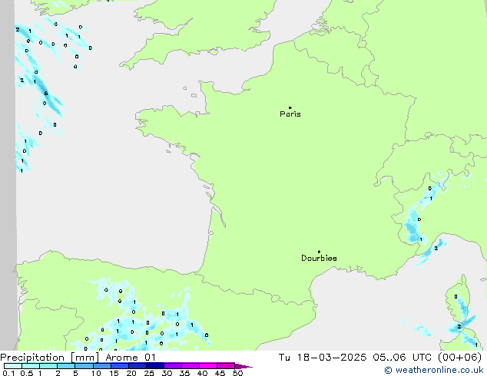Pick the bright magenta 40 mm legend swatch
Screen dimensions: 487x376
tap(208, 366)
